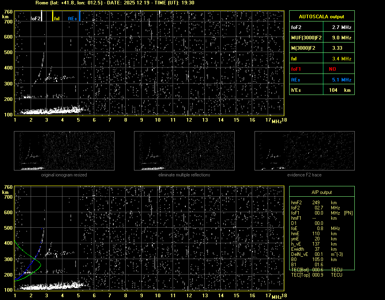This screenshot has width=385, height=300.
Task: Click the red foF1 label in table
Action: coord(297,69)
